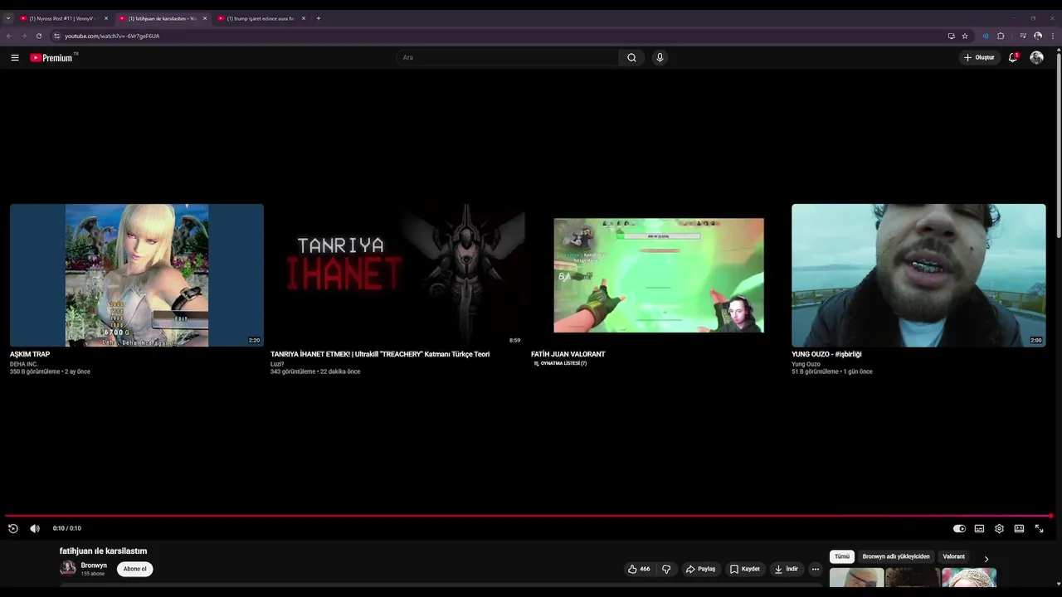Close the Nyross Post #11 tab

pos(106,18)
